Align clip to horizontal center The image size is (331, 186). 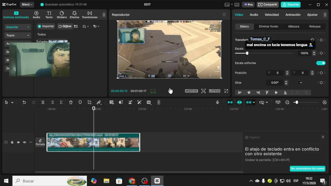[249, 92]
